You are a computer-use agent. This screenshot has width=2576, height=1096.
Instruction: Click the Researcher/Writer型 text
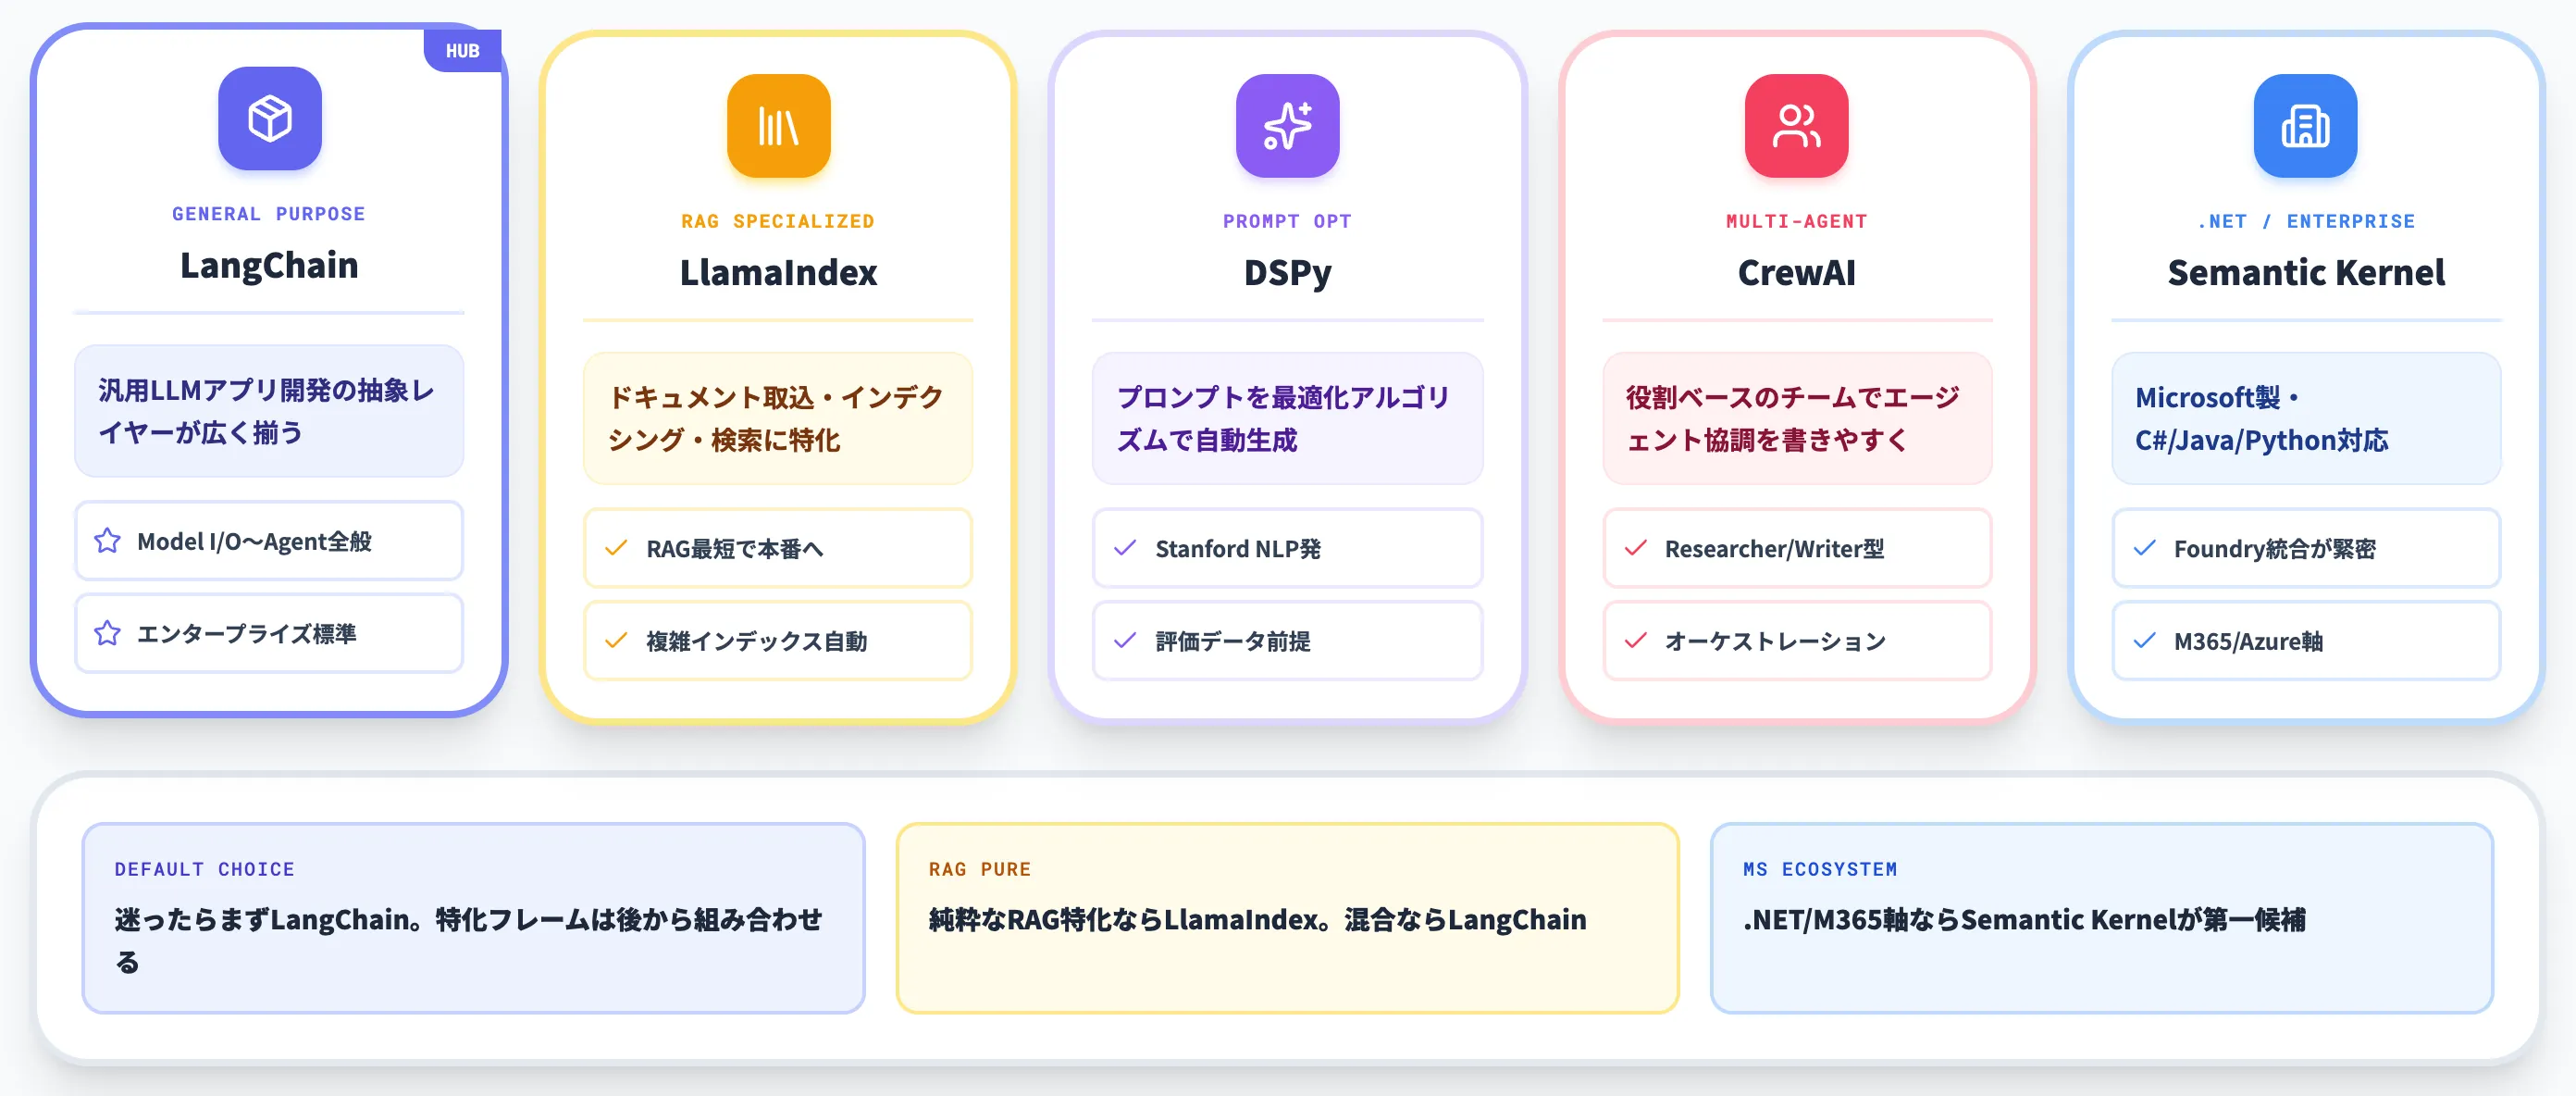[x=1773, y=548]
